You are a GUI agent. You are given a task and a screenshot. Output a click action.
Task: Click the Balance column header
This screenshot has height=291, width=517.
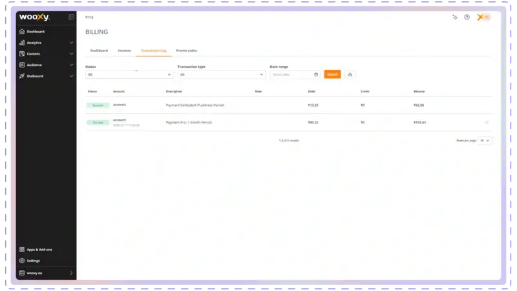(419, 91)
